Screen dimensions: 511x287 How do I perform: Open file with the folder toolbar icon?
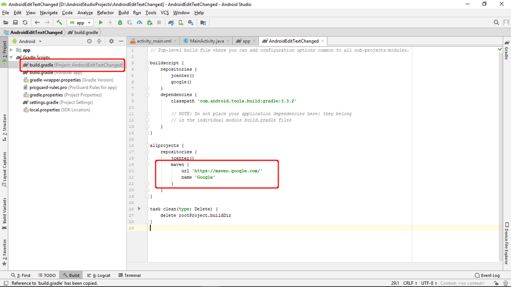pyautogui.click(x=6, y=23)
